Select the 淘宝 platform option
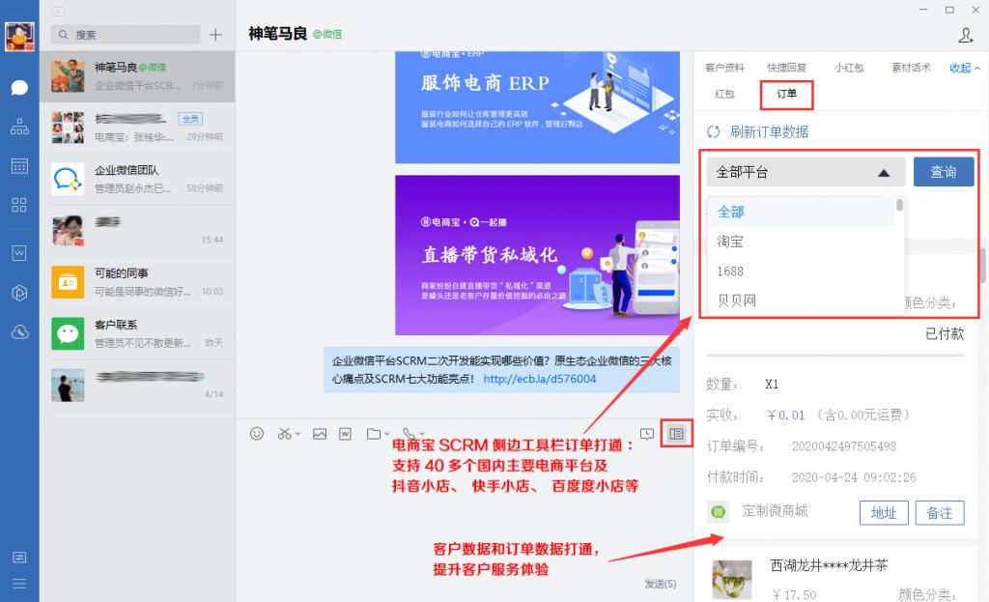 coord(731,242)
